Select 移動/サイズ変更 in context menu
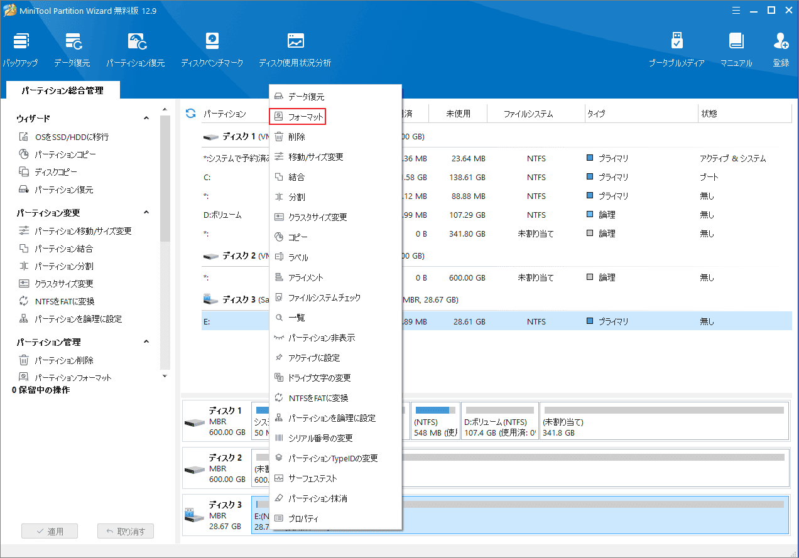This screenshot has width=799, height=558. coord(335,157)
